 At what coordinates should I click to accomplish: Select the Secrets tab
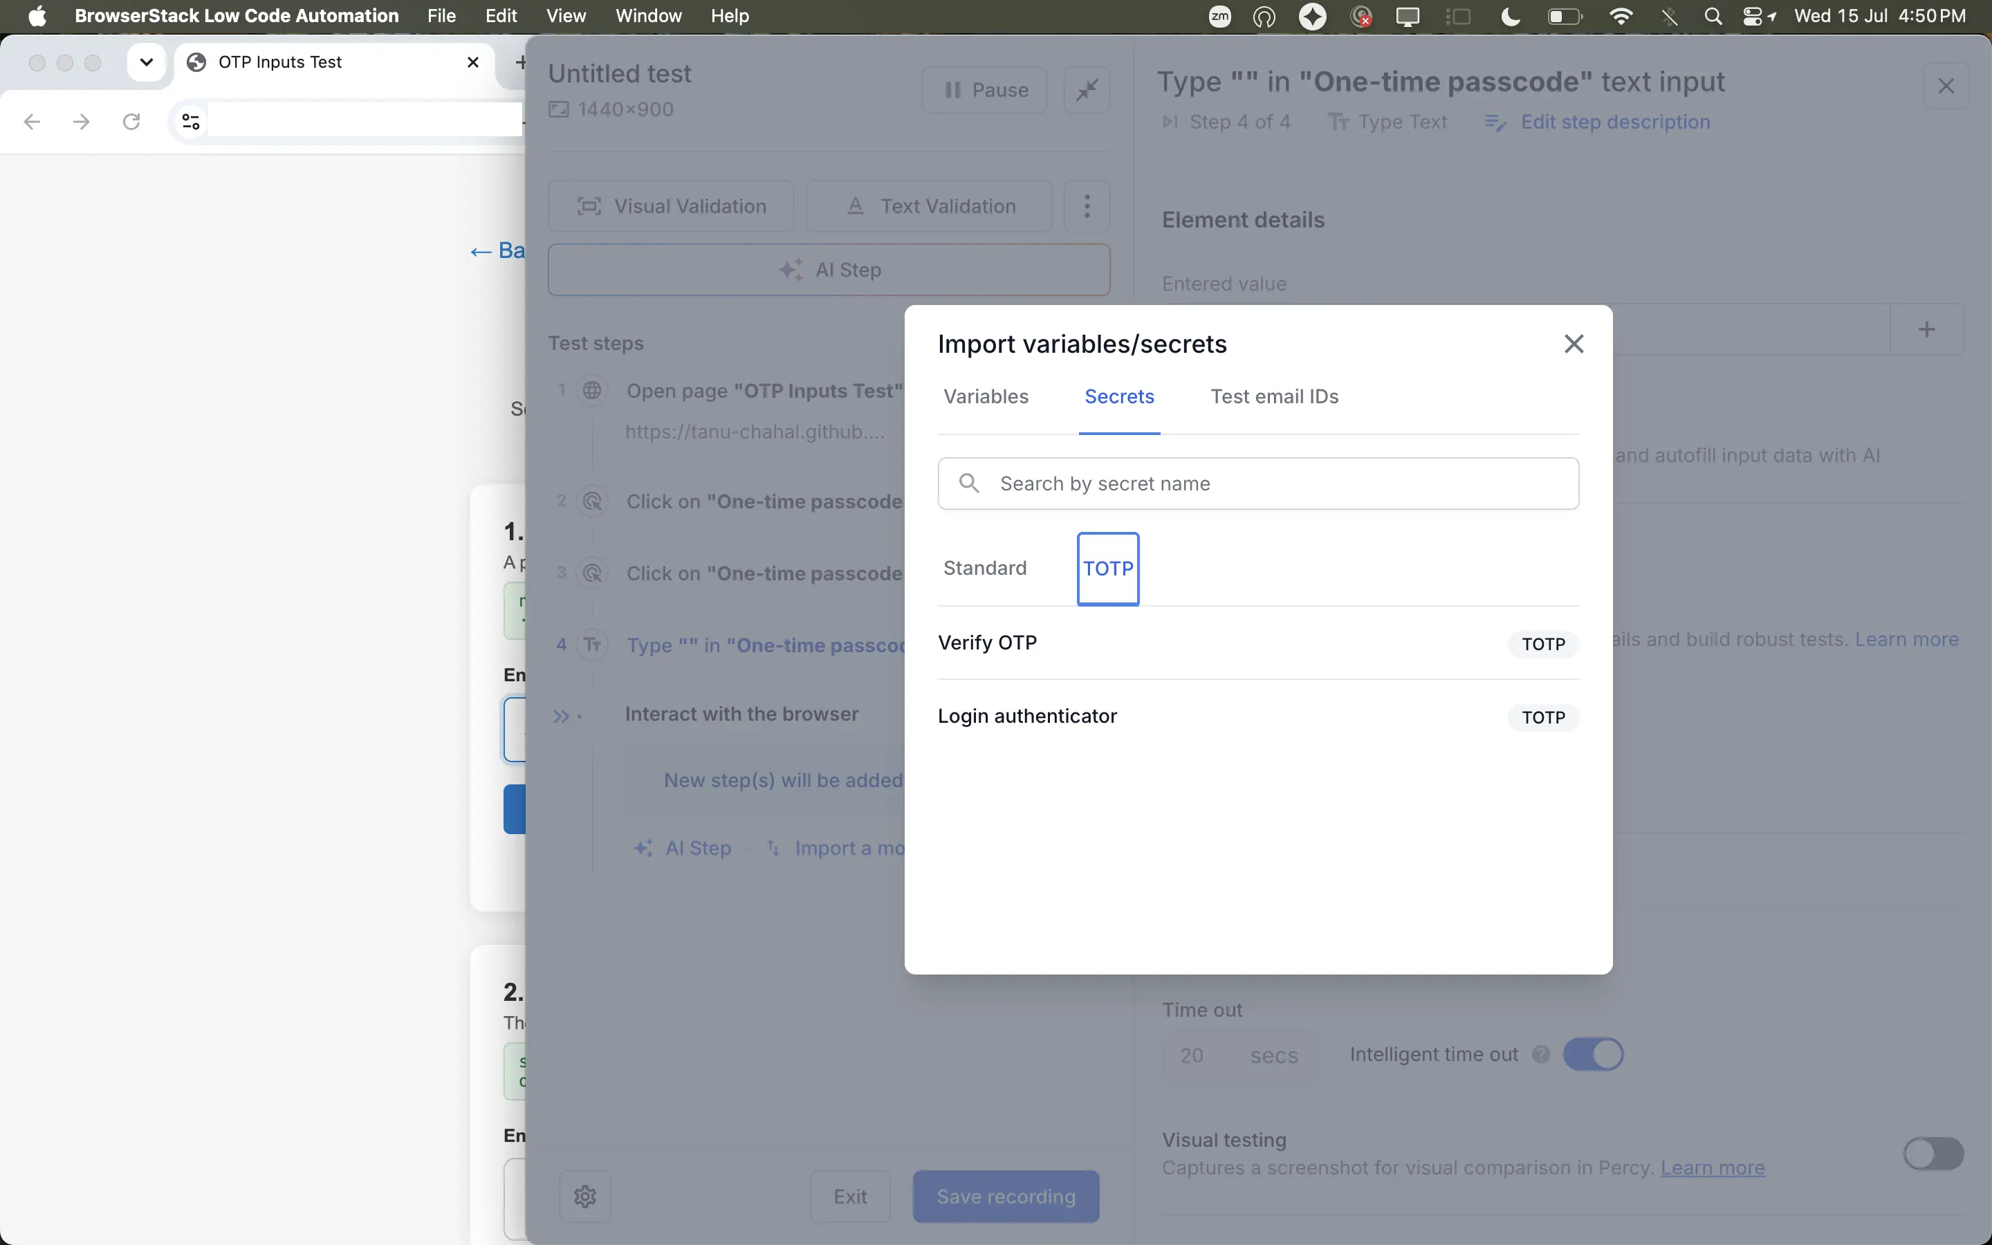(1118, 397)
